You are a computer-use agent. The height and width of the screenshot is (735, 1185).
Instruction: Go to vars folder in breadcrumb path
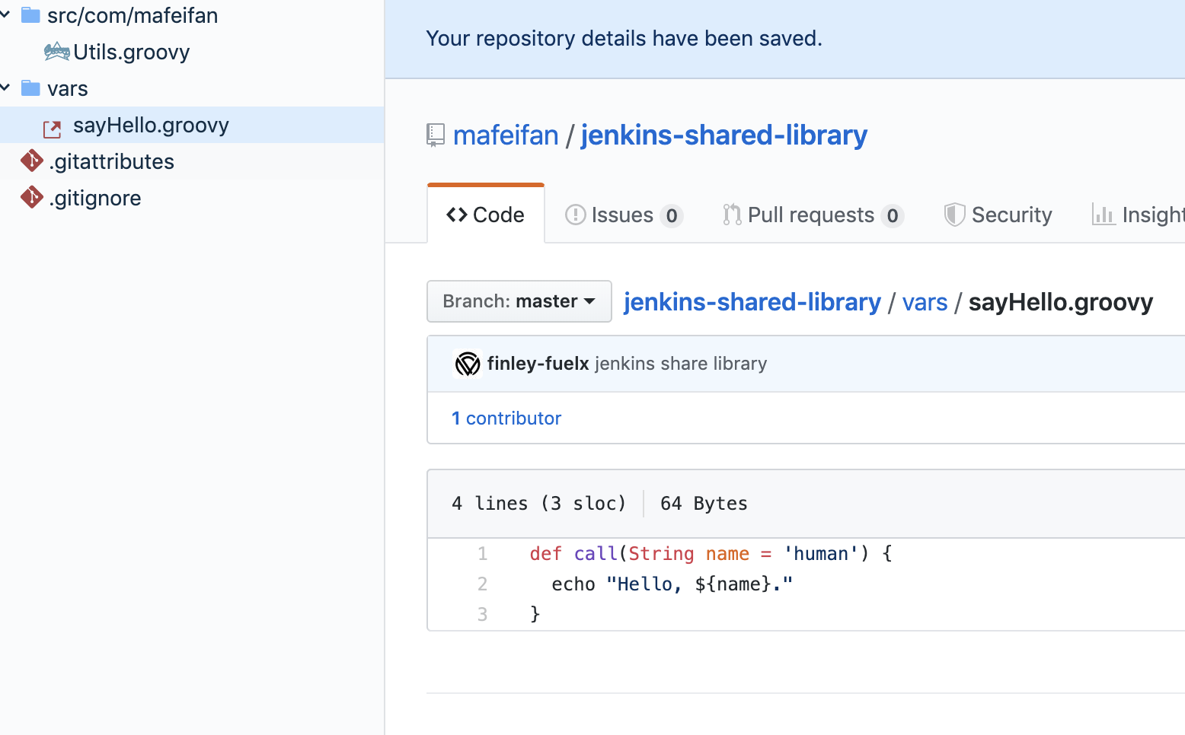[925, 302]
